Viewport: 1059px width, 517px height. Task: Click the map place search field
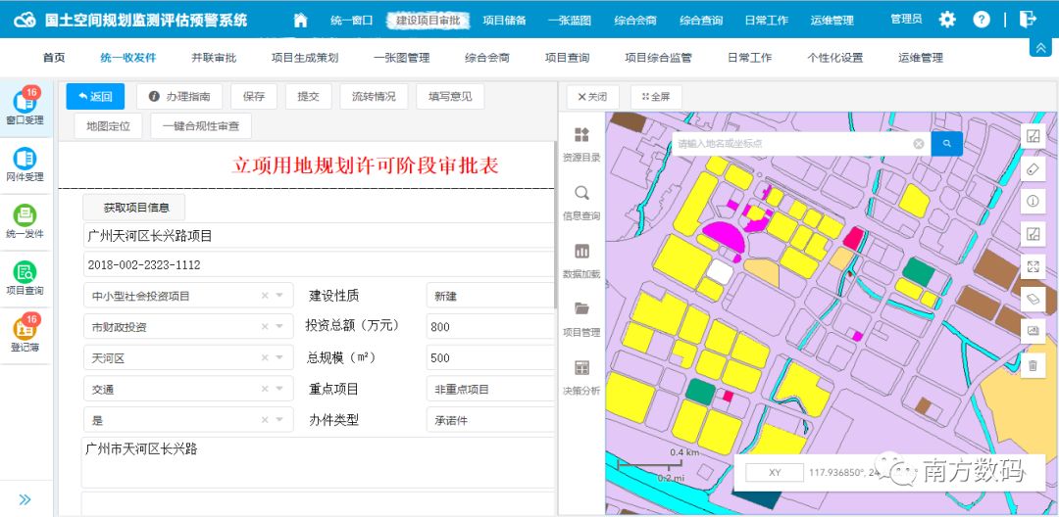tap(794, 144)
